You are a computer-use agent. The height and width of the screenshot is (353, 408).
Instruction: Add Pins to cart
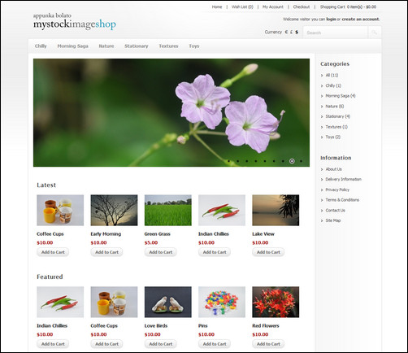215,344
